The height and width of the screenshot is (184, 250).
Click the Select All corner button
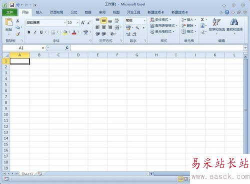click(6, 55)
